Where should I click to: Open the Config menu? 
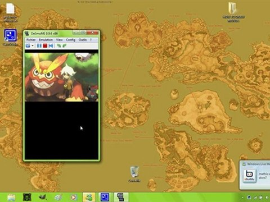tap(70, 40)
